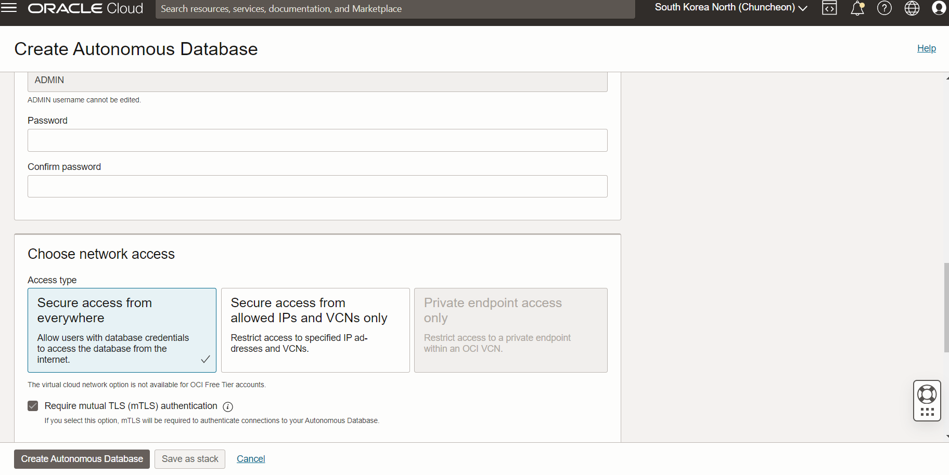This screenshot has height=475, width=949.
Task: Uncheck Require mutual TLS authentication
Action: 33,406
